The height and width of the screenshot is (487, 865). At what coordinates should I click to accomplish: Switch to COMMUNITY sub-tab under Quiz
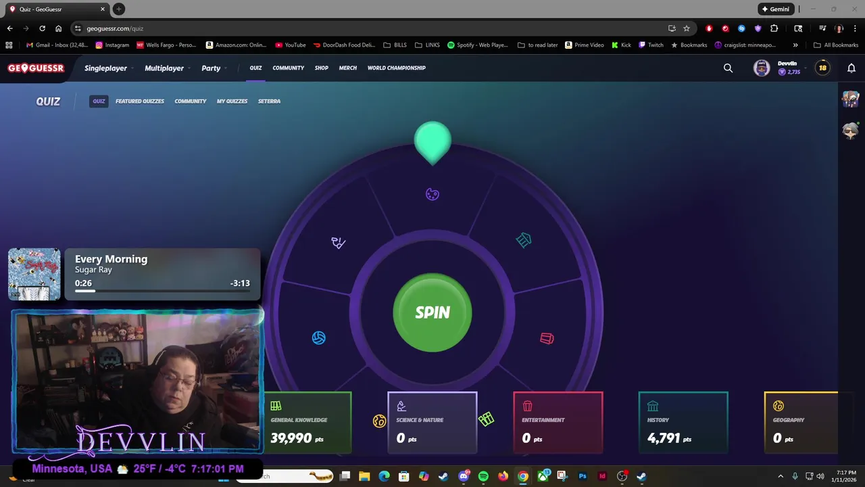[x=191, y=101]
